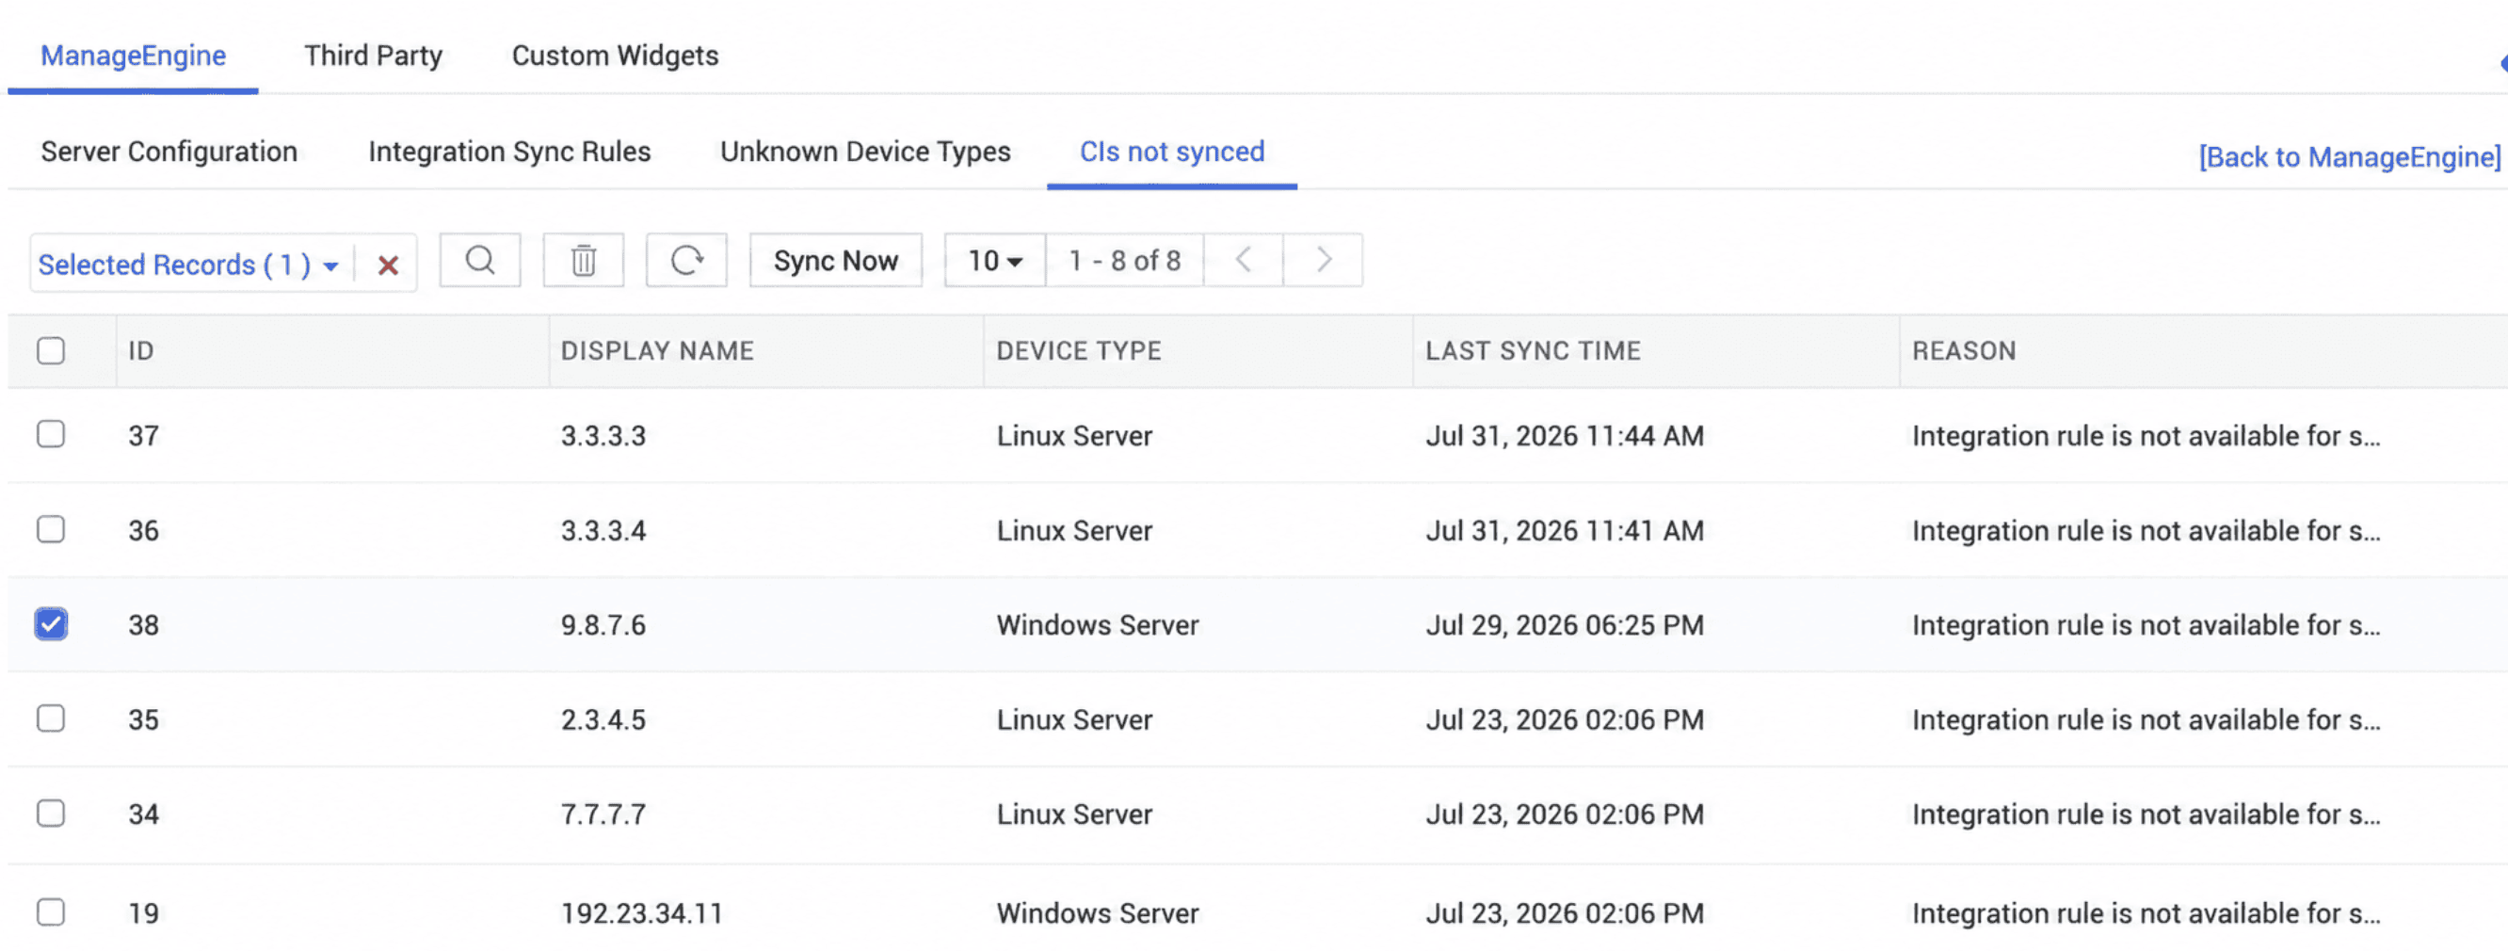
Task: Click the 1 - 8 of 8 counter
Action: pyautogui.click(x=1124, y=261)
